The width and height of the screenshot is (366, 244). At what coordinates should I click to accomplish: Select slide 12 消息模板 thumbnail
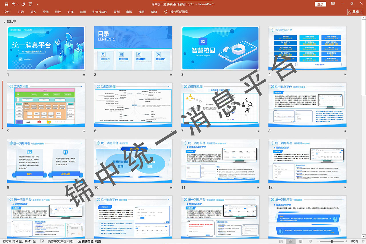307,161
